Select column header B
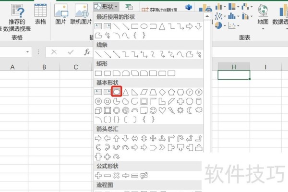288x192 pixels. 44,67
